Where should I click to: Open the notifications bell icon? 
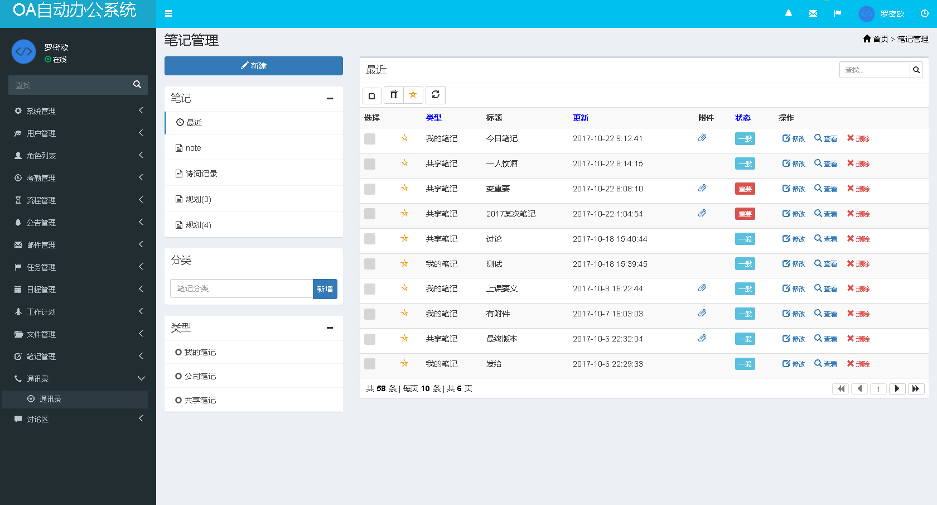pos(788,13)
